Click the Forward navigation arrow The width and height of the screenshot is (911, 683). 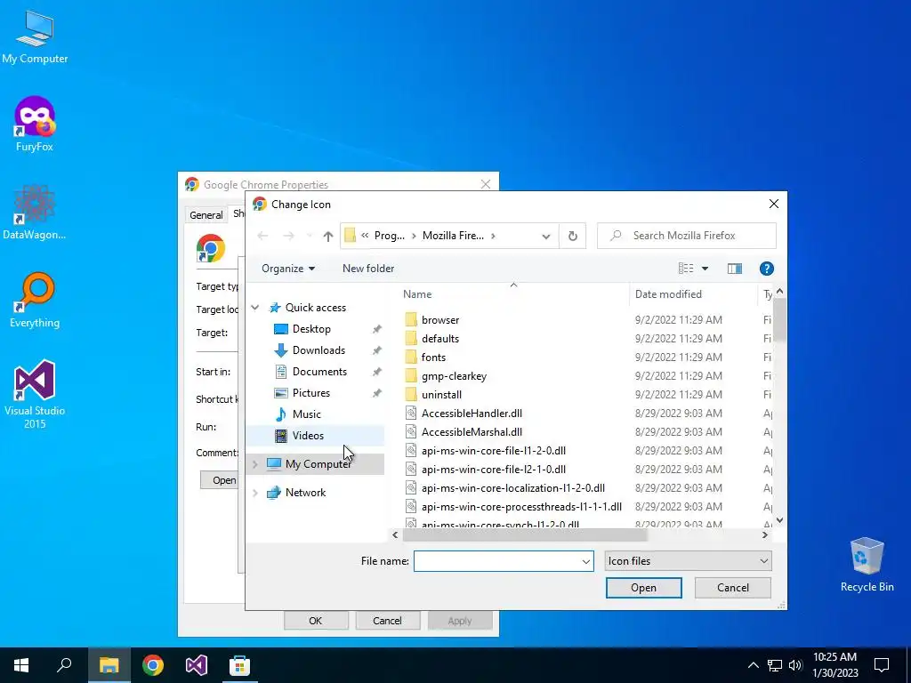[x=288, y=236]
